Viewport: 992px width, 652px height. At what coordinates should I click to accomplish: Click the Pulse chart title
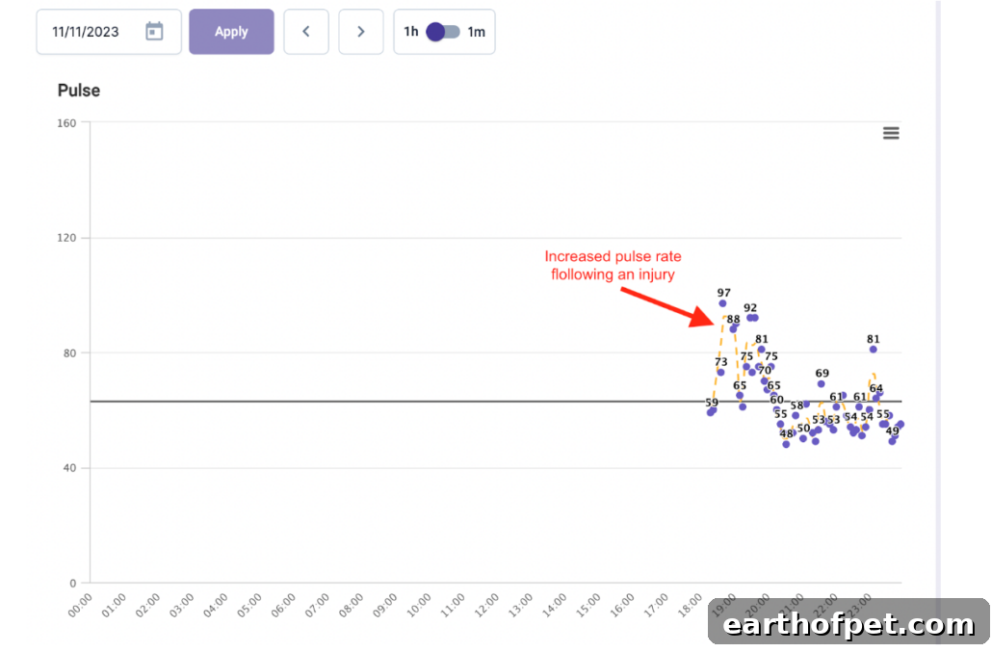pos(78,91)
